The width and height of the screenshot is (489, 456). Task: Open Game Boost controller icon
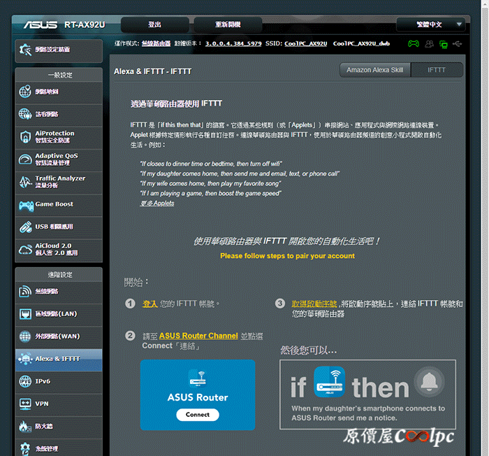(27, 206)
